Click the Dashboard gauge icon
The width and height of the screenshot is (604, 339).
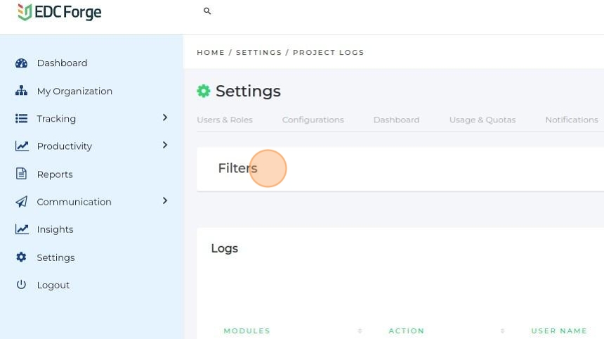tap(22, 63)
